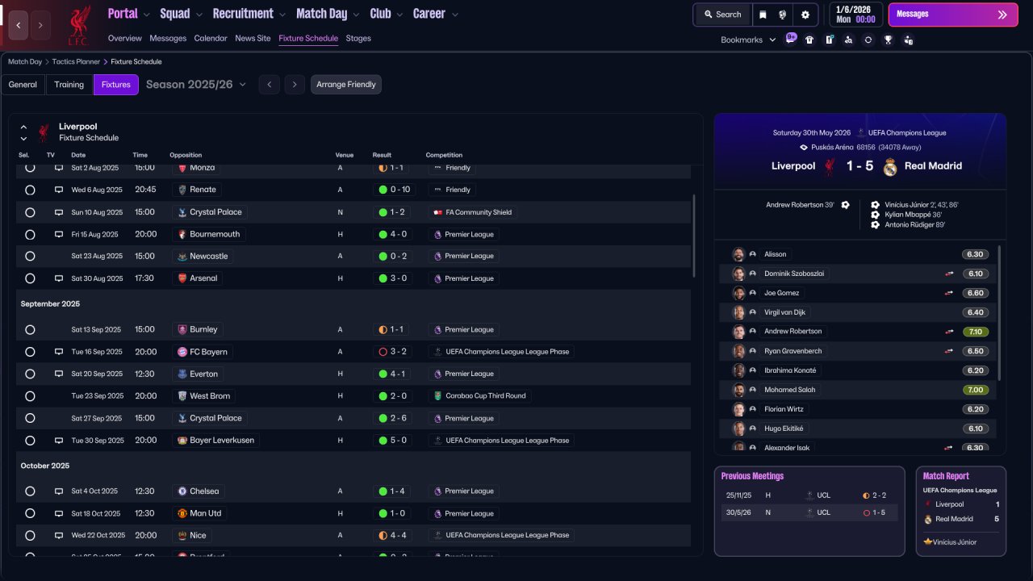Click the people-and-document icon in bookmarks bar
This screenshot has height=581, width=1033.
point(909,40)
